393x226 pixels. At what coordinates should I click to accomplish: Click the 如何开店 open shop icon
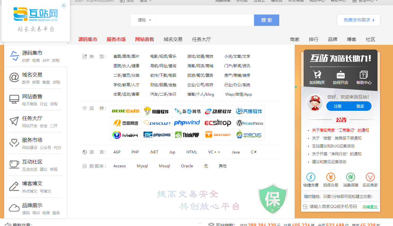341,75
